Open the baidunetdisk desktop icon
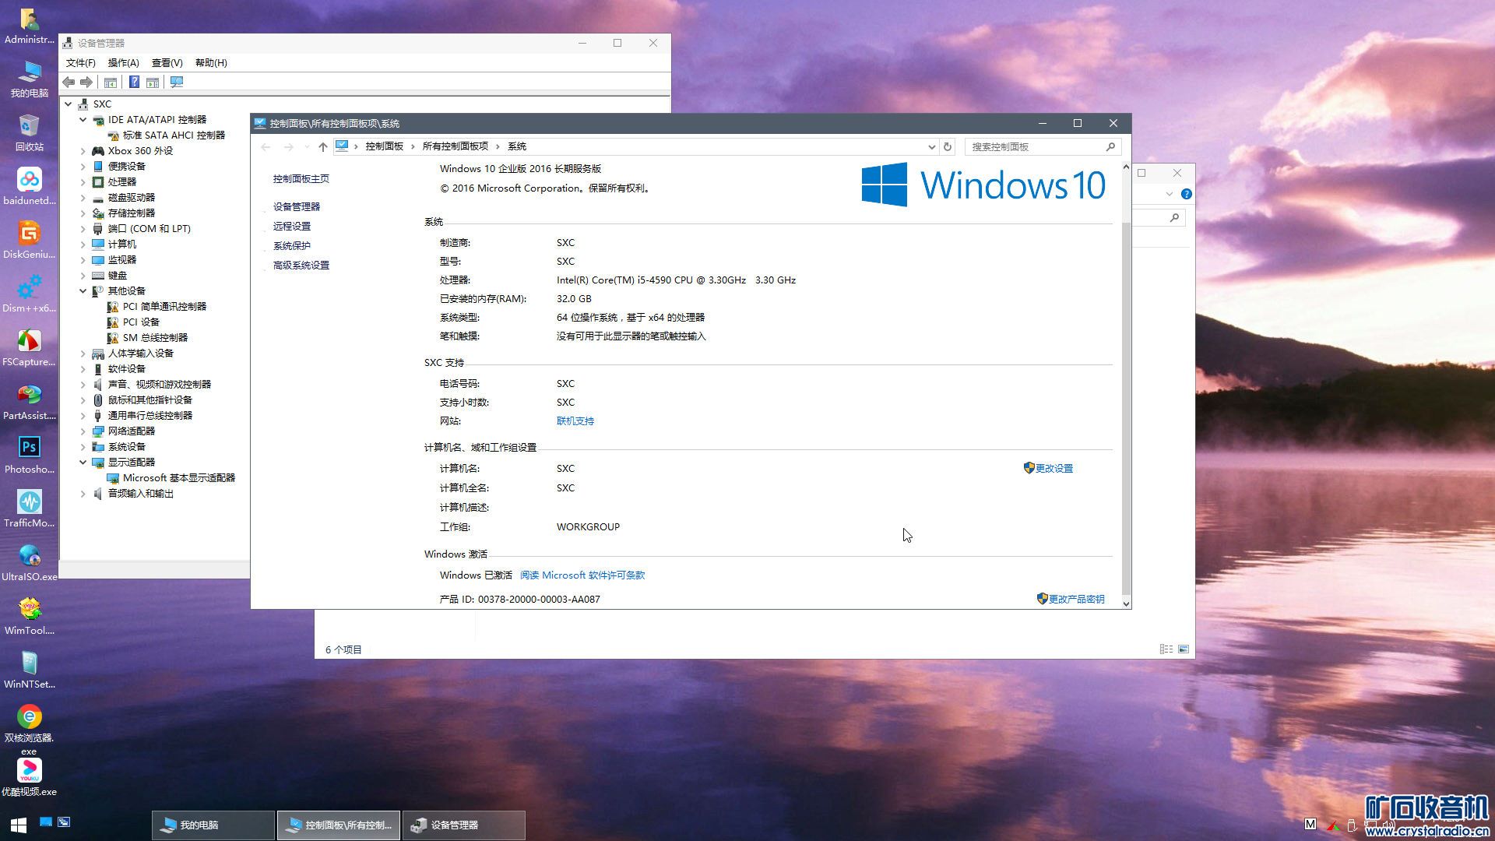The width and height of the screenshot is (1495, 841). coord(30,187)
